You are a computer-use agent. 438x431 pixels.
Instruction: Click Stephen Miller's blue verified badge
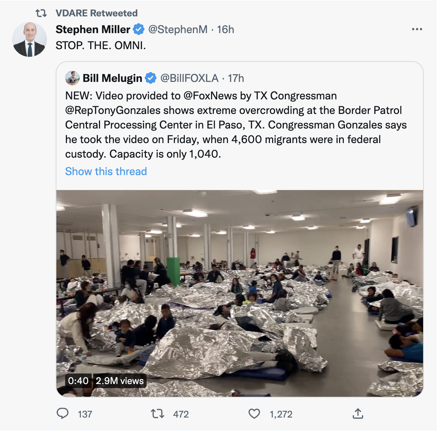point(139,29)
